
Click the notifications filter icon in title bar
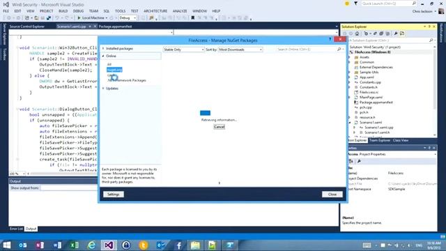[355, 3]
